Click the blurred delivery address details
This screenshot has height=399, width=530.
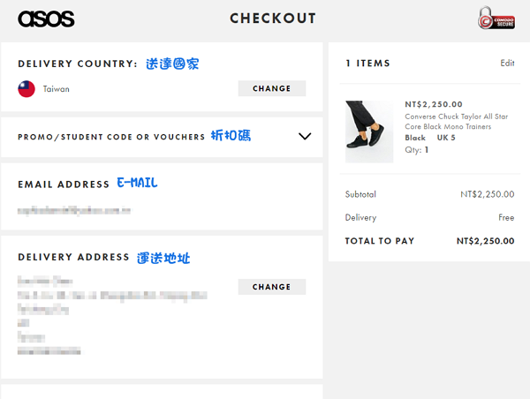(x=112, y=315)
